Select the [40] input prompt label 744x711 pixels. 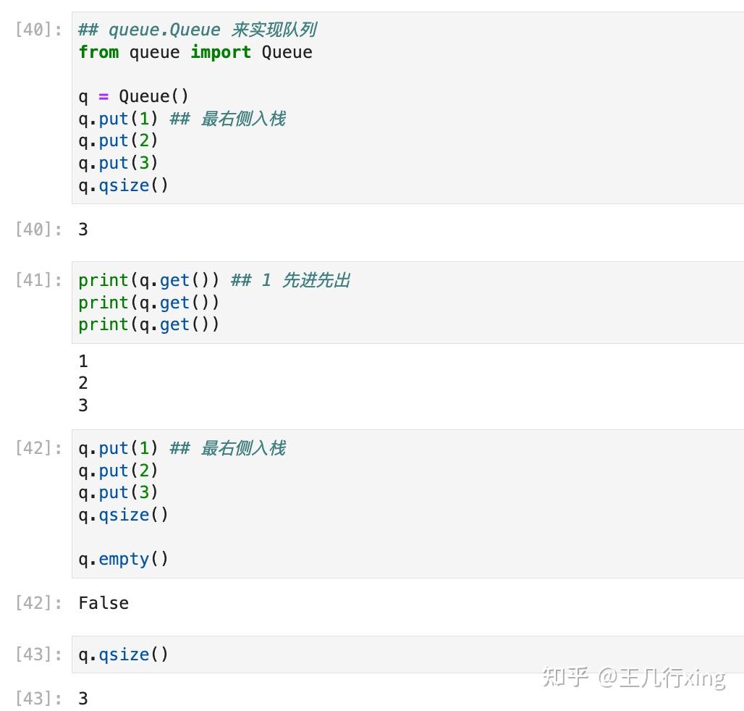point(39,30)
